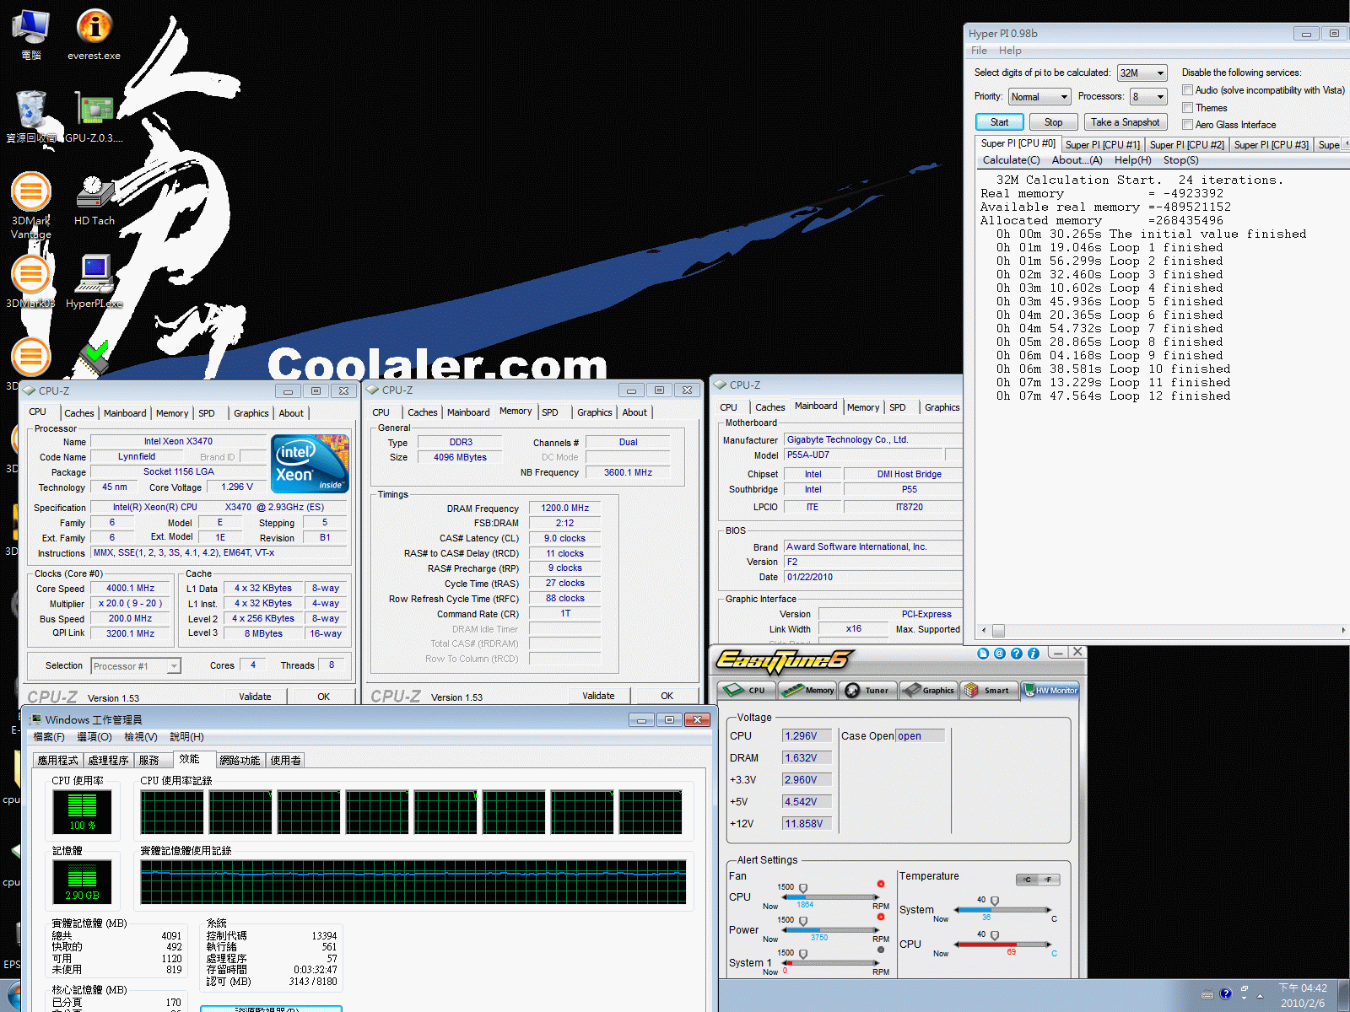Click Take a Snapshot in Hyper PI

point(1126,122)
